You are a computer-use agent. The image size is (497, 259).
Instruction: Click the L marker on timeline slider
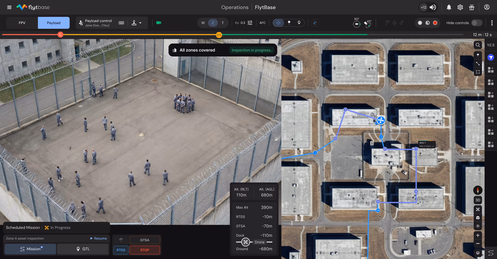coord(60,34)
